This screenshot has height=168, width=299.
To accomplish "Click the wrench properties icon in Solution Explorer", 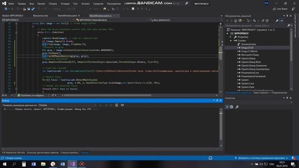I will (277, 21).
